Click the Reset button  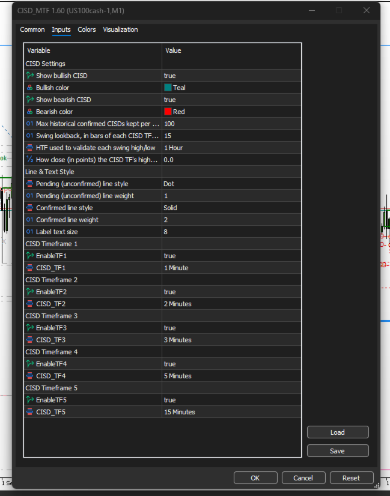click(x=352, y=478)
